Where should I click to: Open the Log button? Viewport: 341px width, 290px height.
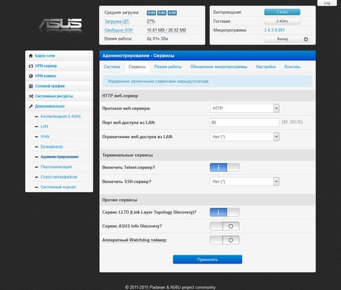click(x=327, y=3)
